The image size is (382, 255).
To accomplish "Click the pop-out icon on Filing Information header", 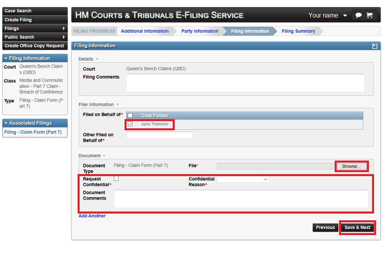I will [374, 46].
